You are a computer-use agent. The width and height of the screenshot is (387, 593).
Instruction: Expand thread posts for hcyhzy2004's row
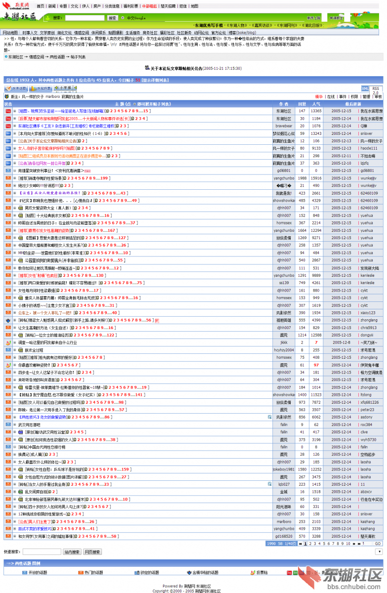point(16,350)
